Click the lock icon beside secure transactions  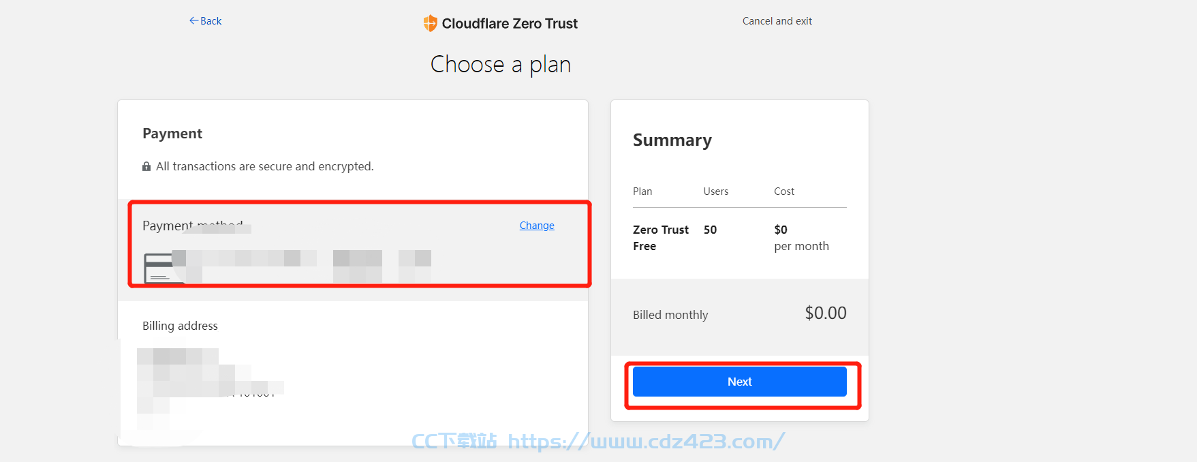(x=146, y=166)
